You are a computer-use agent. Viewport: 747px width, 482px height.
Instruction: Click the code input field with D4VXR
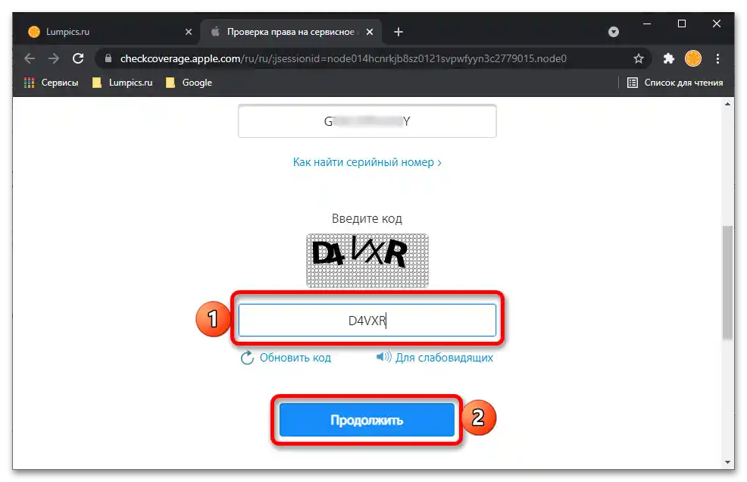click(x=367, y=321)
